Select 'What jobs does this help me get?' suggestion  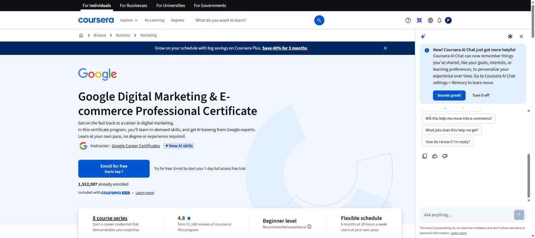point(452,130)
